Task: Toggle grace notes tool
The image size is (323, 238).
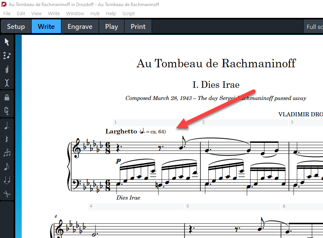Action: pos(7,167)
